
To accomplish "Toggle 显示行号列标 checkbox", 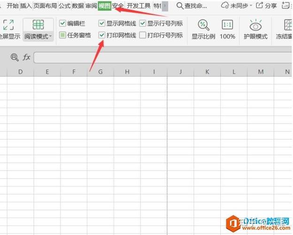I will pyautogui.click(x=143, y=23).
